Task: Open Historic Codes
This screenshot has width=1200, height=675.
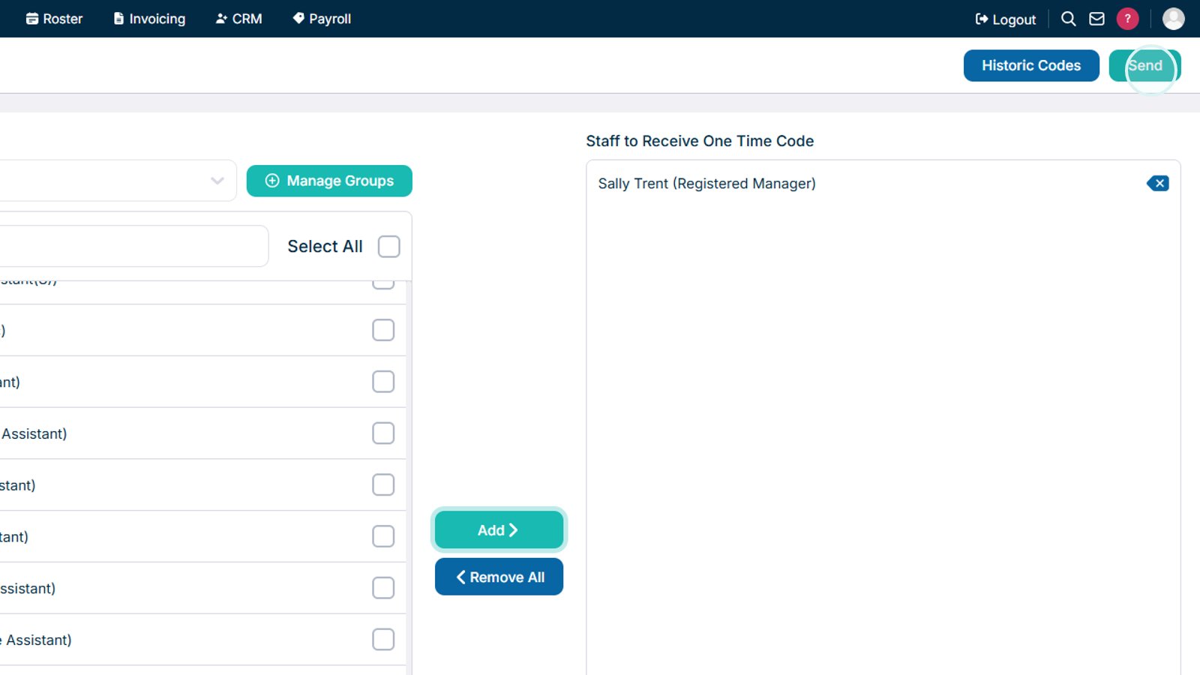Action: (1031, 65)
